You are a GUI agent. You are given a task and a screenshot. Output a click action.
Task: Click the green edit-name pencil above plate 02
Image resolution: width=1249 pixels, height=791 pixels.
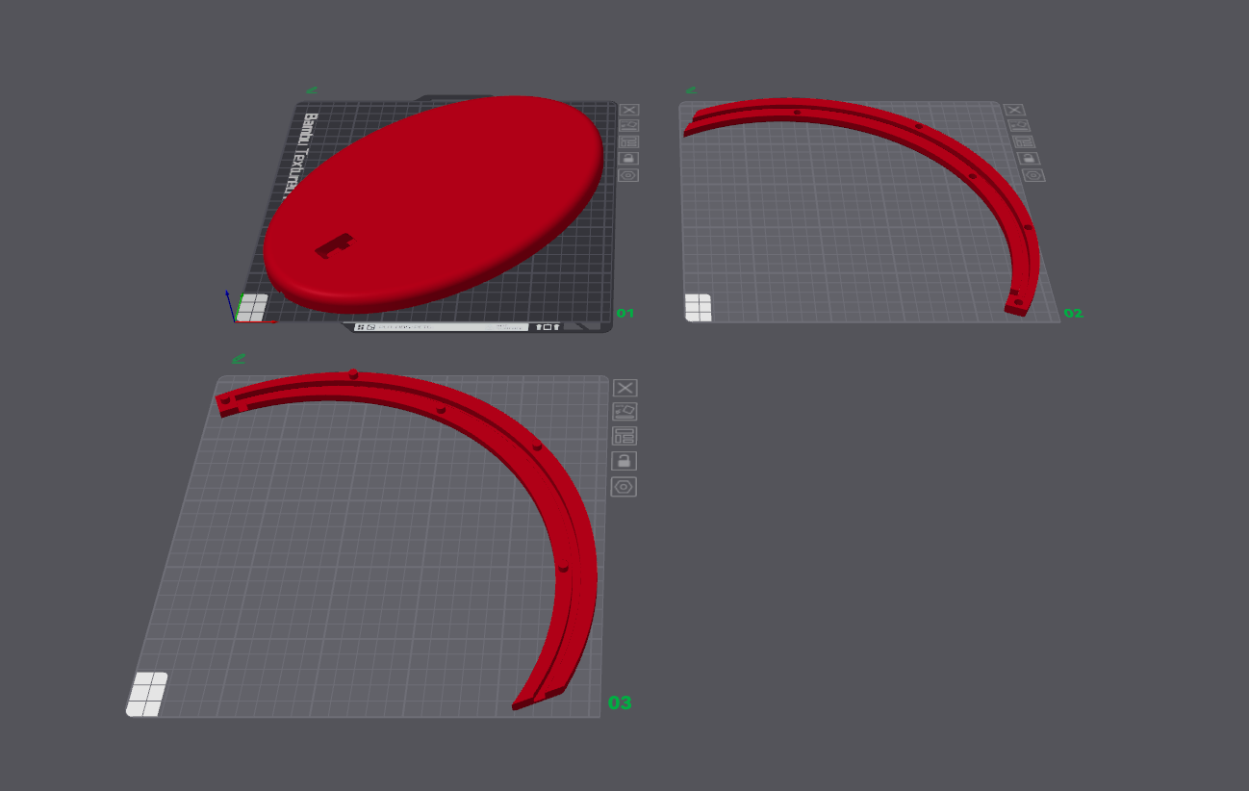point(691,91)
